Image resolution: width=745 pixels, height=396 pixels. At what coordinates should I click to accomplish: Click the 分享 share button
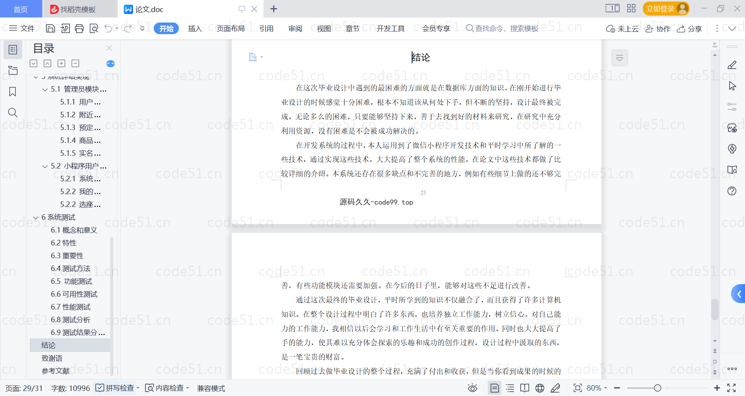pyautogui.click(x=690, y=28)
